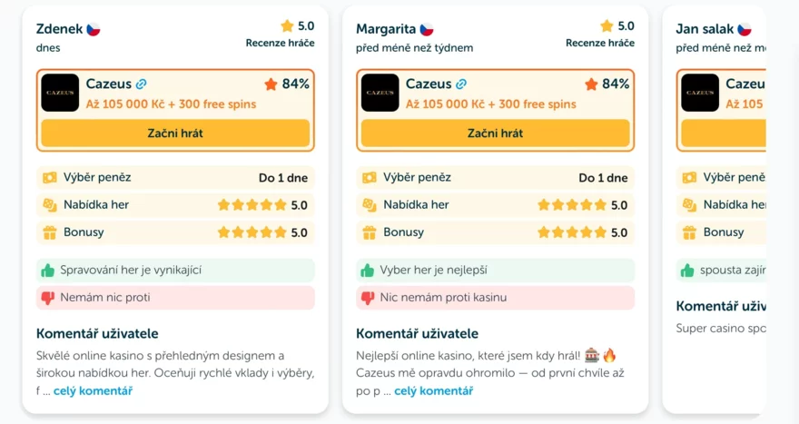
Task: Click Czech flag icon beside Margarita
Action: click(x=427, y=29)
